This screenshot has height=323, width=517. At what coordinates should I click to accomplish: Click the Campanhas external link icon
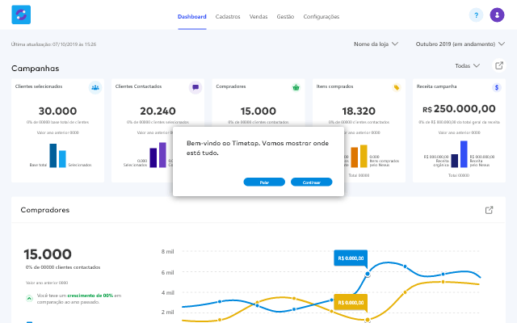(498, 65)
